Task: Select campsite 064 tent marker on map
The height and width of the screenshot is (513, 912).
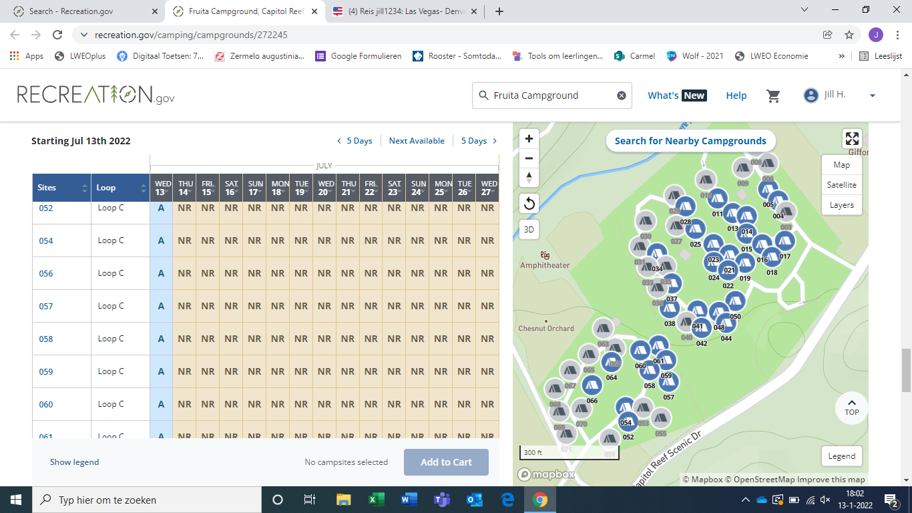Action: point(611,363)
